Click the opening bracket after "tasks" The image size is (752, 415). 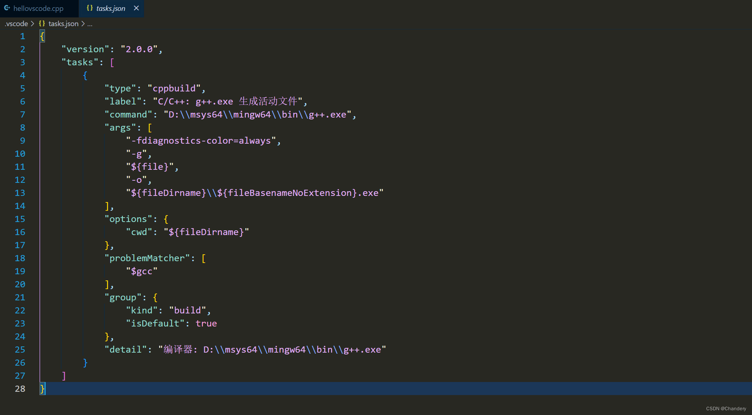(112, 62)
